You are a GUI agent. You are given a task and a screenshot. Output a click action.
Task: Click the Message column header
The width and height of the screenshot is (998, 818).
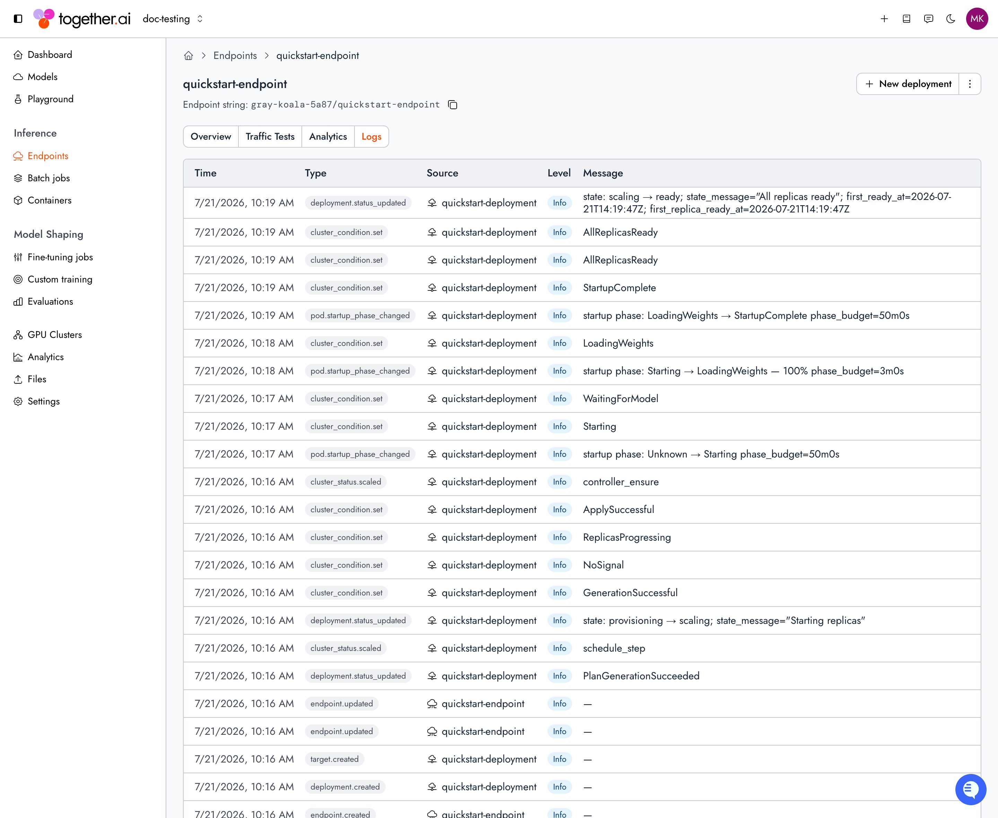tap(603, 173)
